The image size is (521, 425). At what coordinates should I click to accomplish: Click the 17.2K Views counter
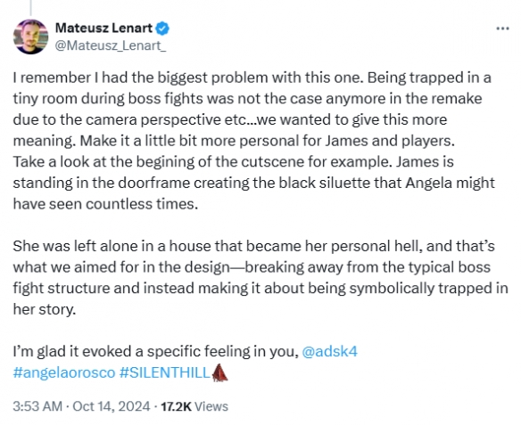coord(194,406)
